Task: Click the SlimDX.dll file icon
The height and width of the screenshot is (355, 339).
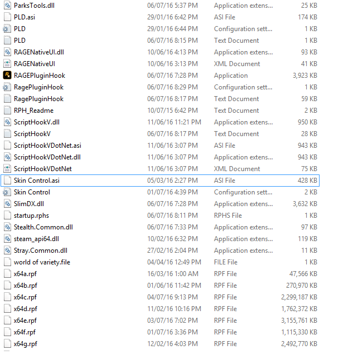Action: coord(7,204)
